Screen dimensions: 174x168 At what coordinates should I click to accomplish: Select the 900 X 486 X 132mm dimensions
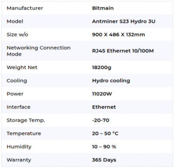(x=118, y=35)
